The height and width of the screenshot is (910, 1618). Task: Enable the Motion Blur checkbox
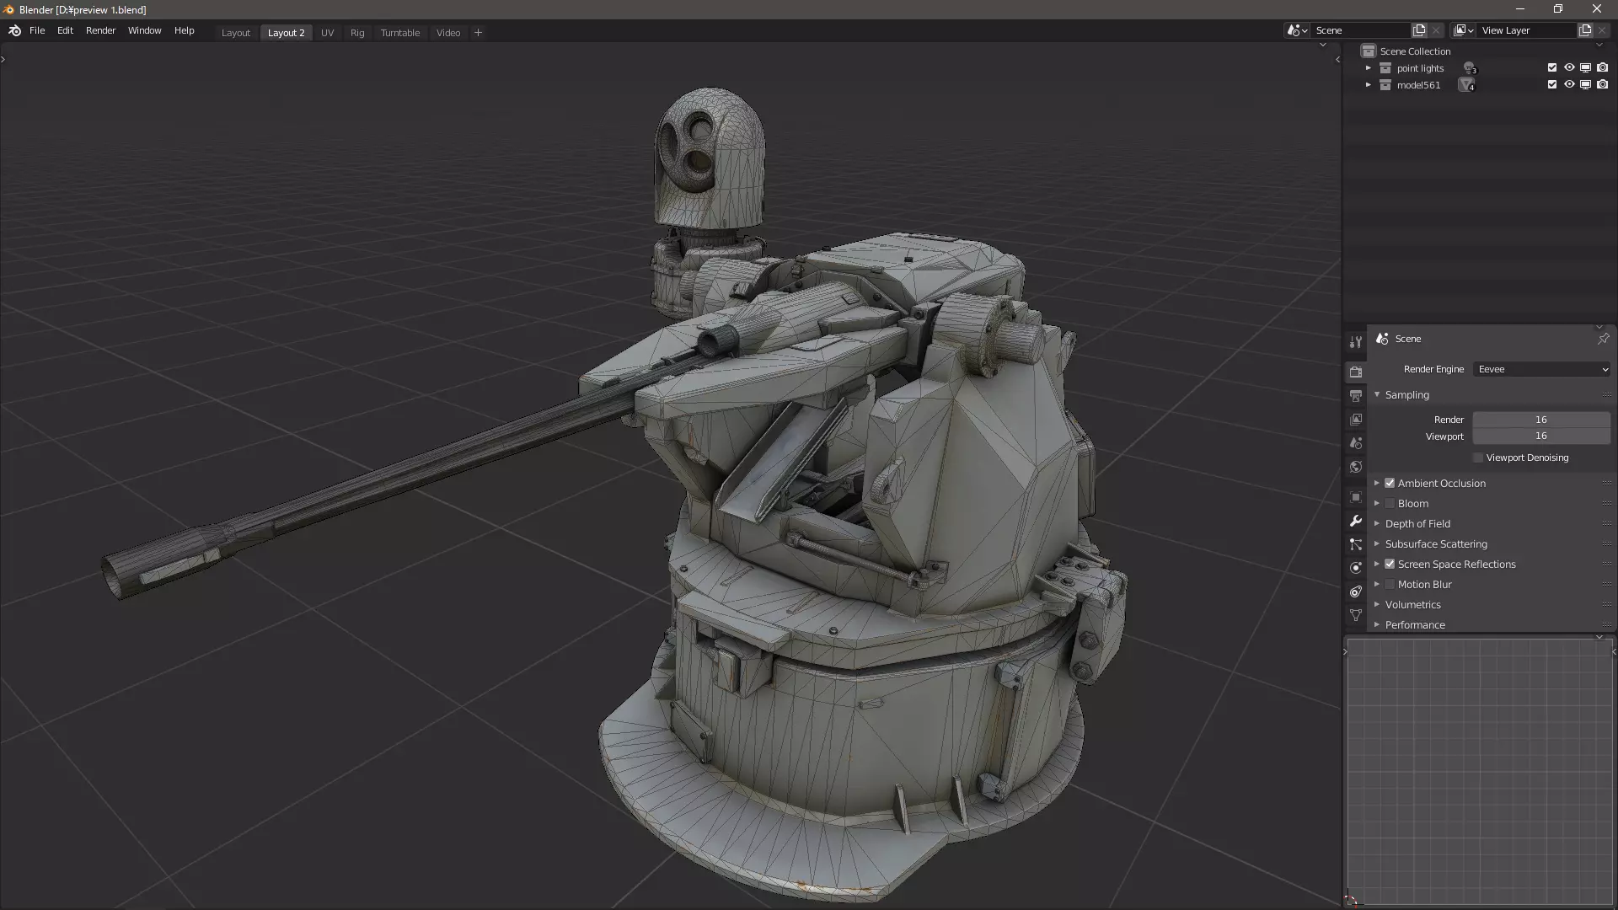tap(1390, 584)
